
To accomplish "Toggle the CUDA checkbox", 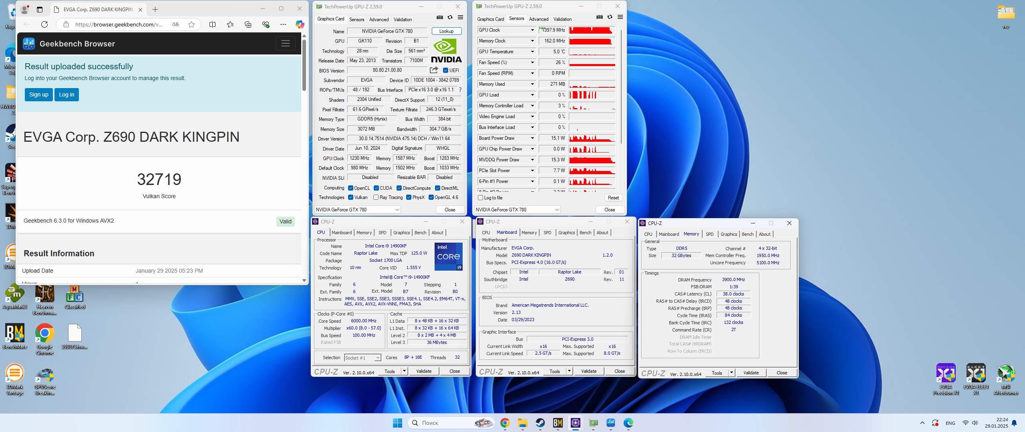I will [376, 188].
